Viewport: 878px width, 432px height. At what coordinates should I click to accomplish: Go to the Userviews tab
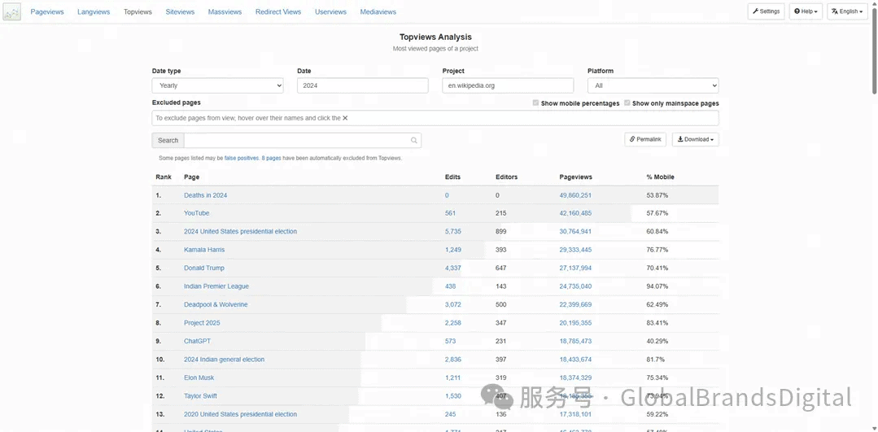coord(330,11)
